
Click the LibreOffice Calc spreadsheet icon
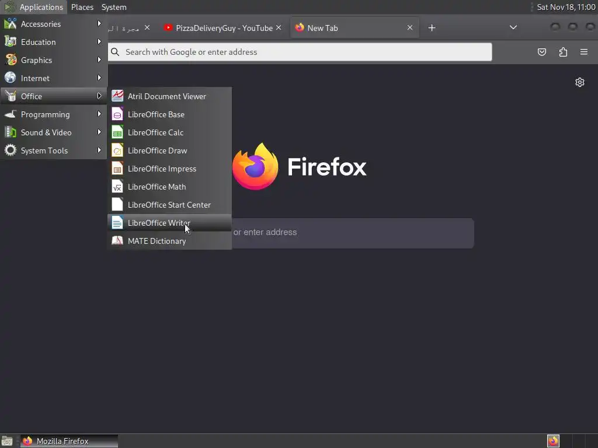click(x=117, y=132)
